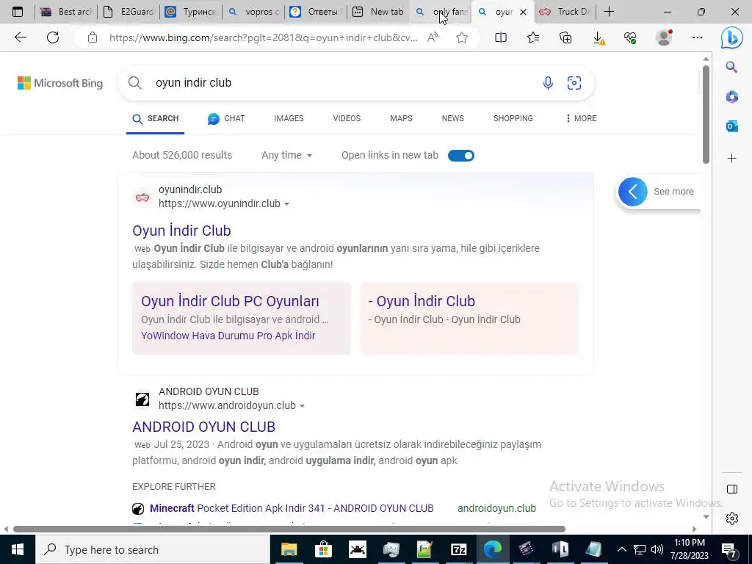Open YoWindow Hava Durumu Pro Apk İndir
This screenshot has height=564, width=752.
pos(228,336)
